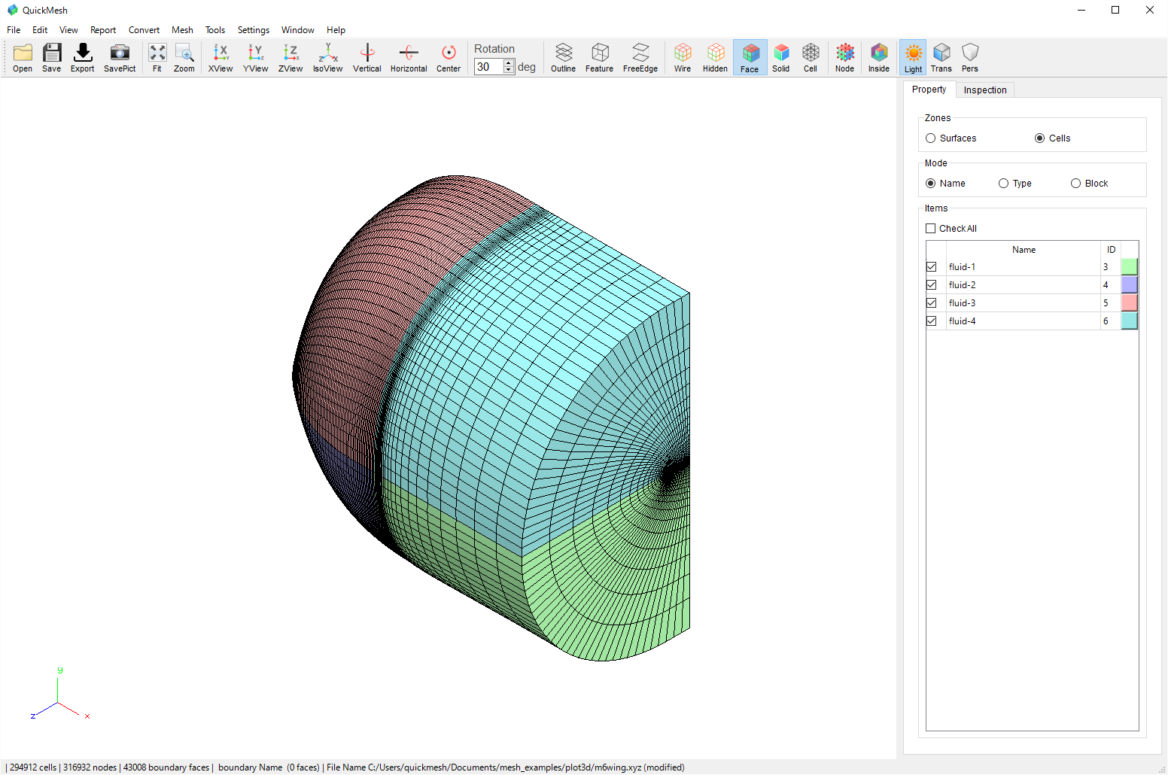Select Type mode radio button
Screen dimensions: 1168x775
pyautogui.click(x=1004, y=184)
